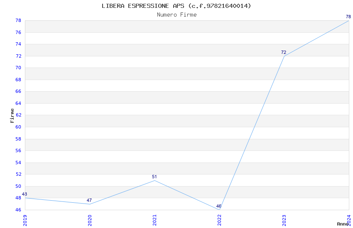Select the 2024 x-axis year label
353x228 pixels.
(349, 221)
